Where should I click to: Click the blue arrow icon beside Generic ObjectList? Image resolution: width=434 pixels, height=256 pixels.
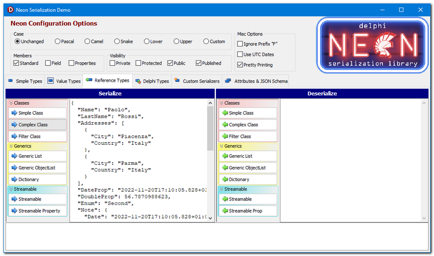tap(15, 168)
